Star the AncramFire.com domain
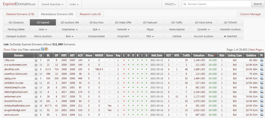This screenshot has height=118, width=265. point(36,101)
